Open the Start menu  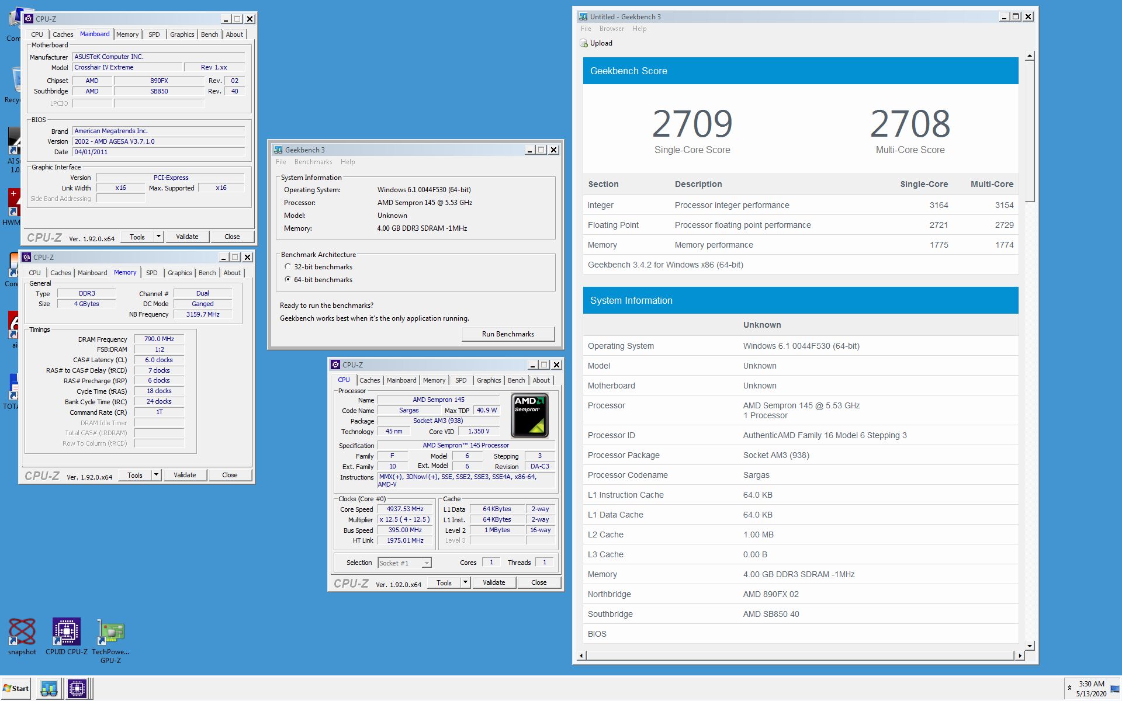coord(16,688)
